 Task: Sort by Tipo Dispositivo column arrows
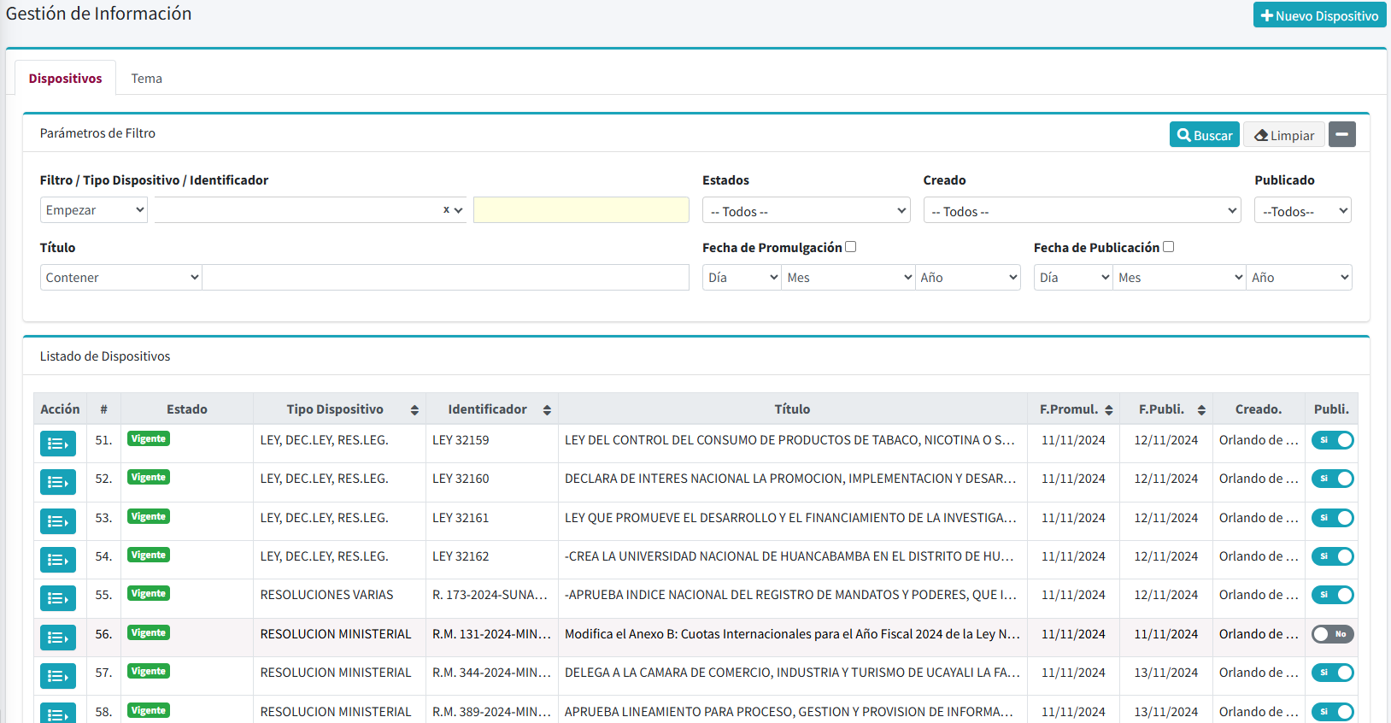click(414, 410)
